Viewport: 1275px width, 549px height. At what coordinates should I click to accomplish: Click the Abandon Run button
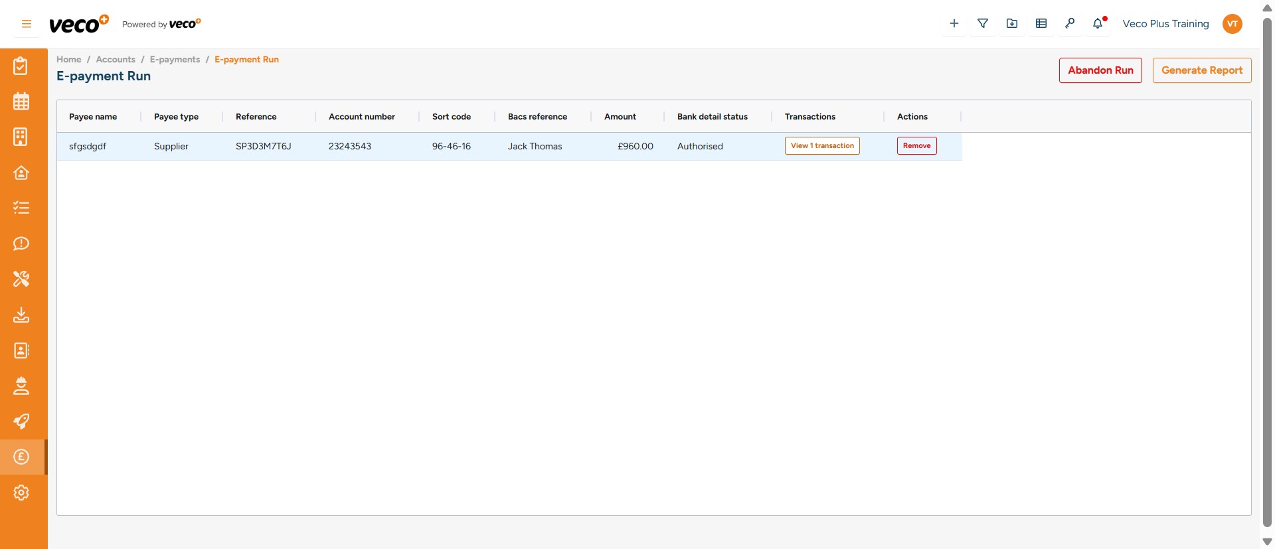1100,70
